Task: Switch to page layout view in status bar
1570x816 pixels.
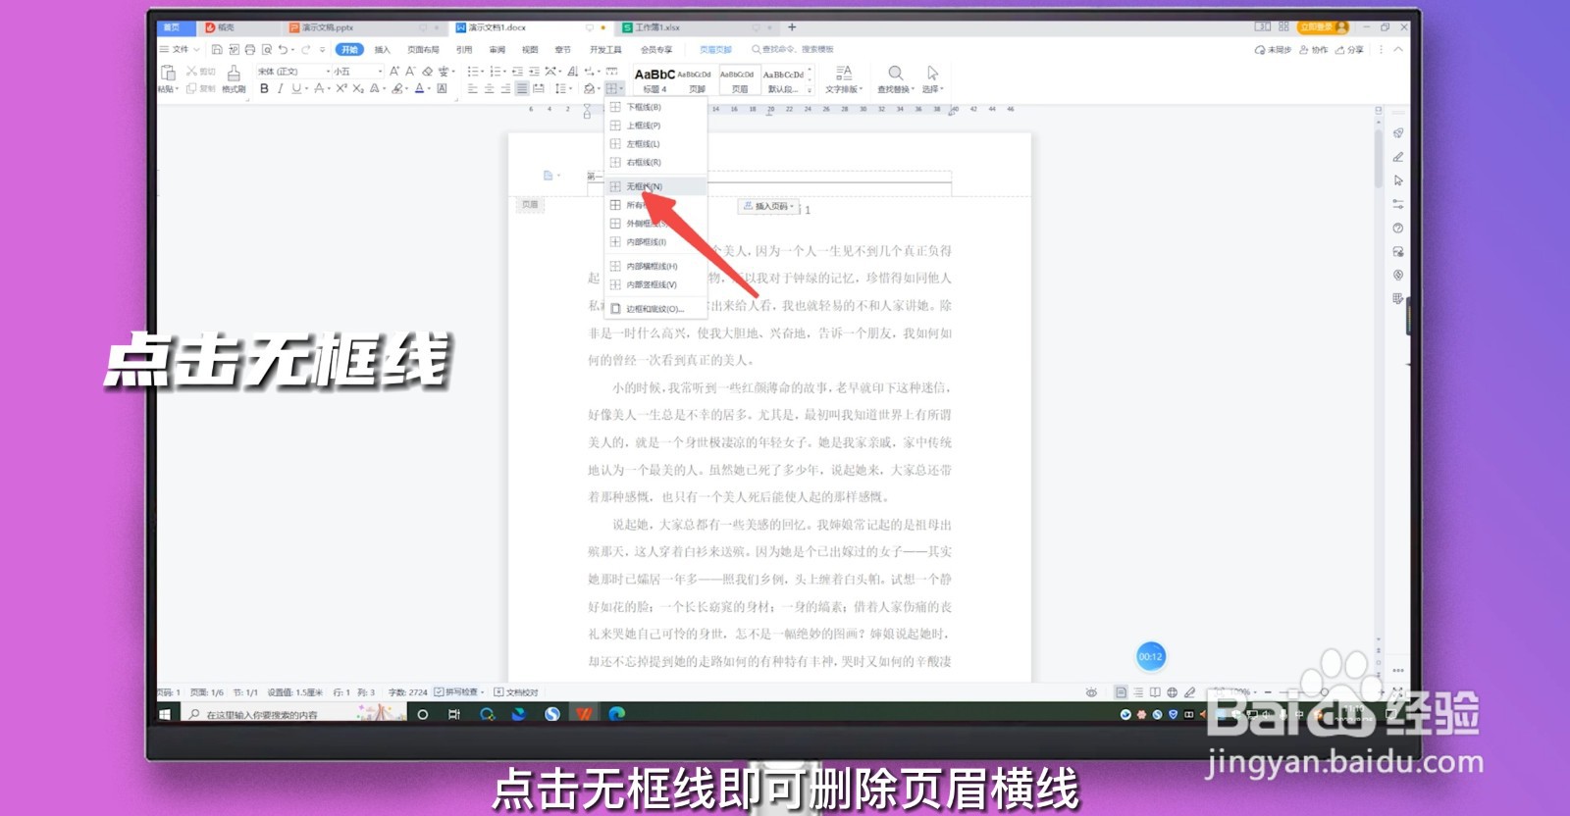Action: click(1121, 692)
